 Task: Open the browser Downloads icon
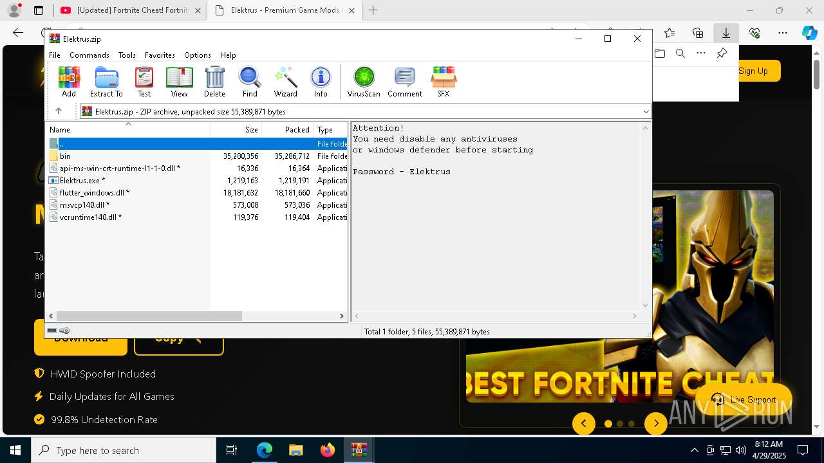(x=726, y=33)
